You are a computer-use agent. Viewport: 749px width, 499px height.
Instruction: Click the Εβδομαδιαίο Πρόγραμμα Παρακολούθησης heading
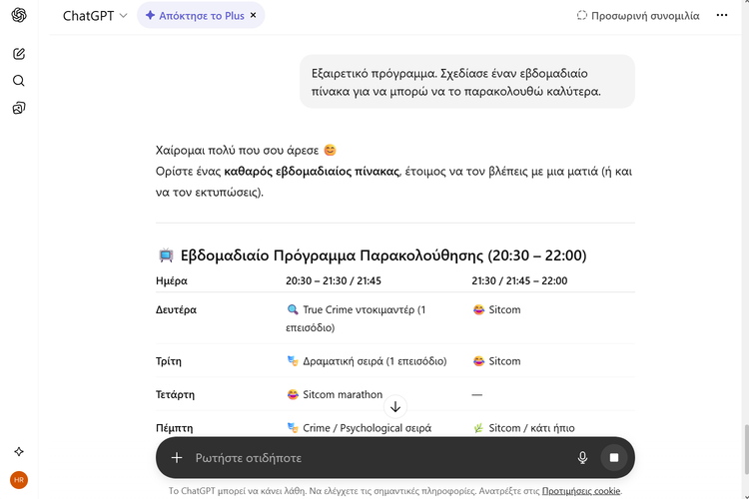pyautogui.click(x=382, y=255)
